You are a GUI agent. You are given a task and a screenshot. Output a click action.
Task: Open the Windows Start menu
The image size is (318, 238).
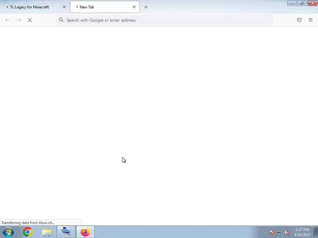click(8, 232)
